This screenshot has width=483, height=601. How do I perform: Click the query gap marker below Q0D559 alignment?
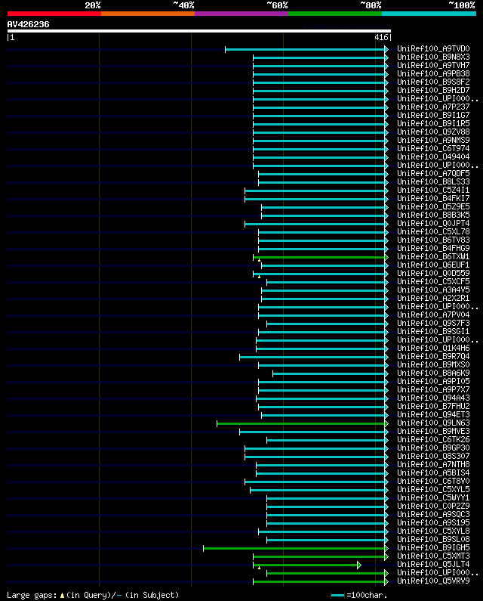(x=259, y=277)
